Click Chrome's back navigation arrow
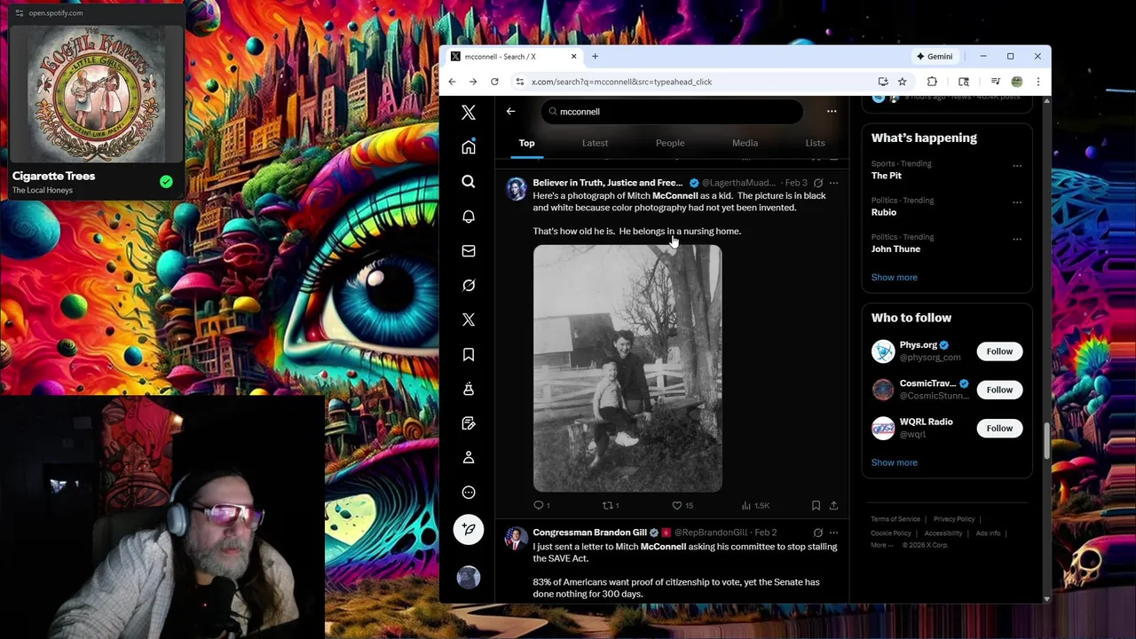The width and height of the screenshot is (1136, 639). [x=452, y=82]
